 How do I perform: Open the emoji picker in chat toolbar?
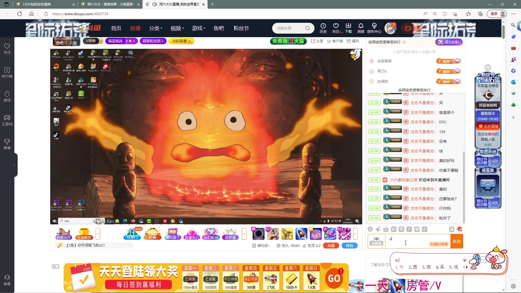click(370, 229)
